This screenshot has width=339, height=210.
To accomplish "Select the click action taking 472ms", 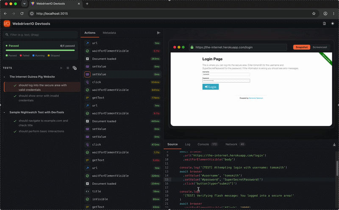I will 122,145.
